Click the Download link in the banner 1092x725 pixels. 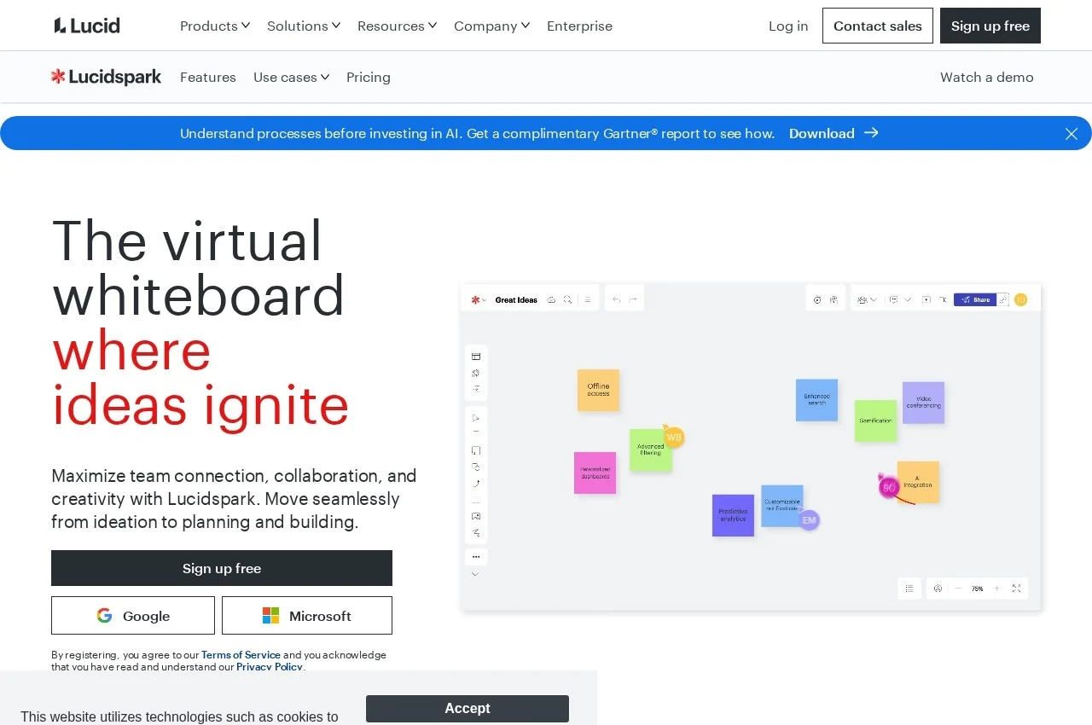coord(822,133)
